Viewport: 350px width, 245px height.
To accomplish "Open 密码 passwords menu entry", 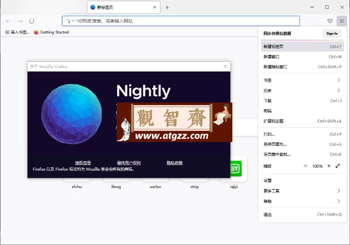I will coord(302,111).
